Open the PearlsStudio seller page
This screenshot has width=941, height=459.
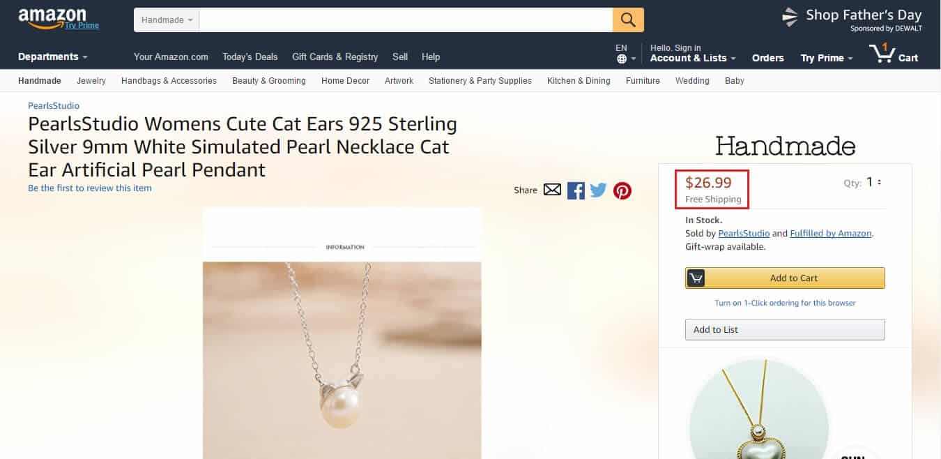[744, 233]
